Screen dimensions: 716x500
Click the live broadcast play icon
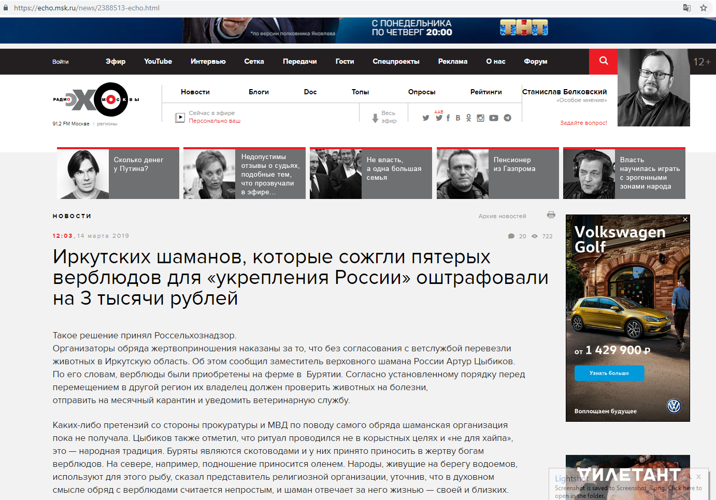coord(180,118)
